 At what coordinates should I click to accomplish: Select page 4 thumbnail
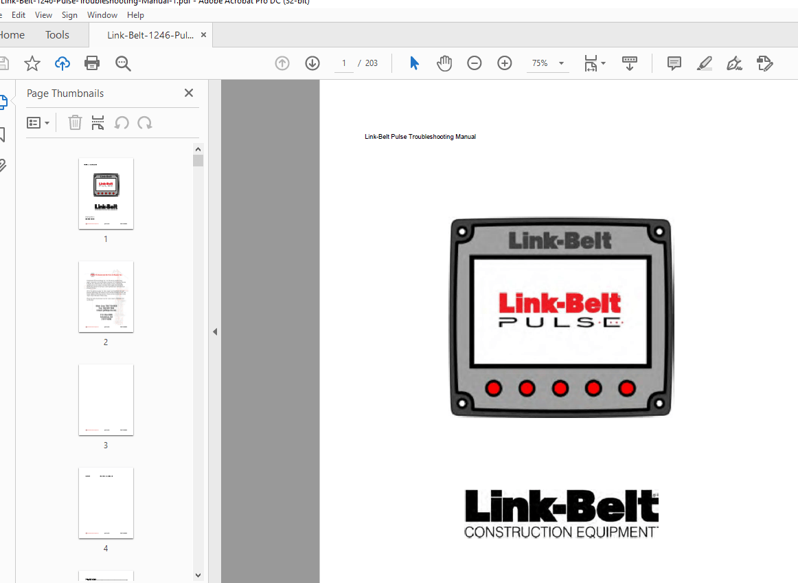pyautogui.click(x=106, y=503)
